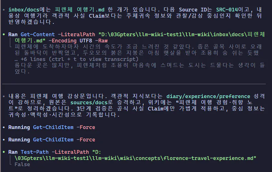The image size is (272, 172).
Task: Click the 'Get-Content' command name
Action: coord(38,34)
